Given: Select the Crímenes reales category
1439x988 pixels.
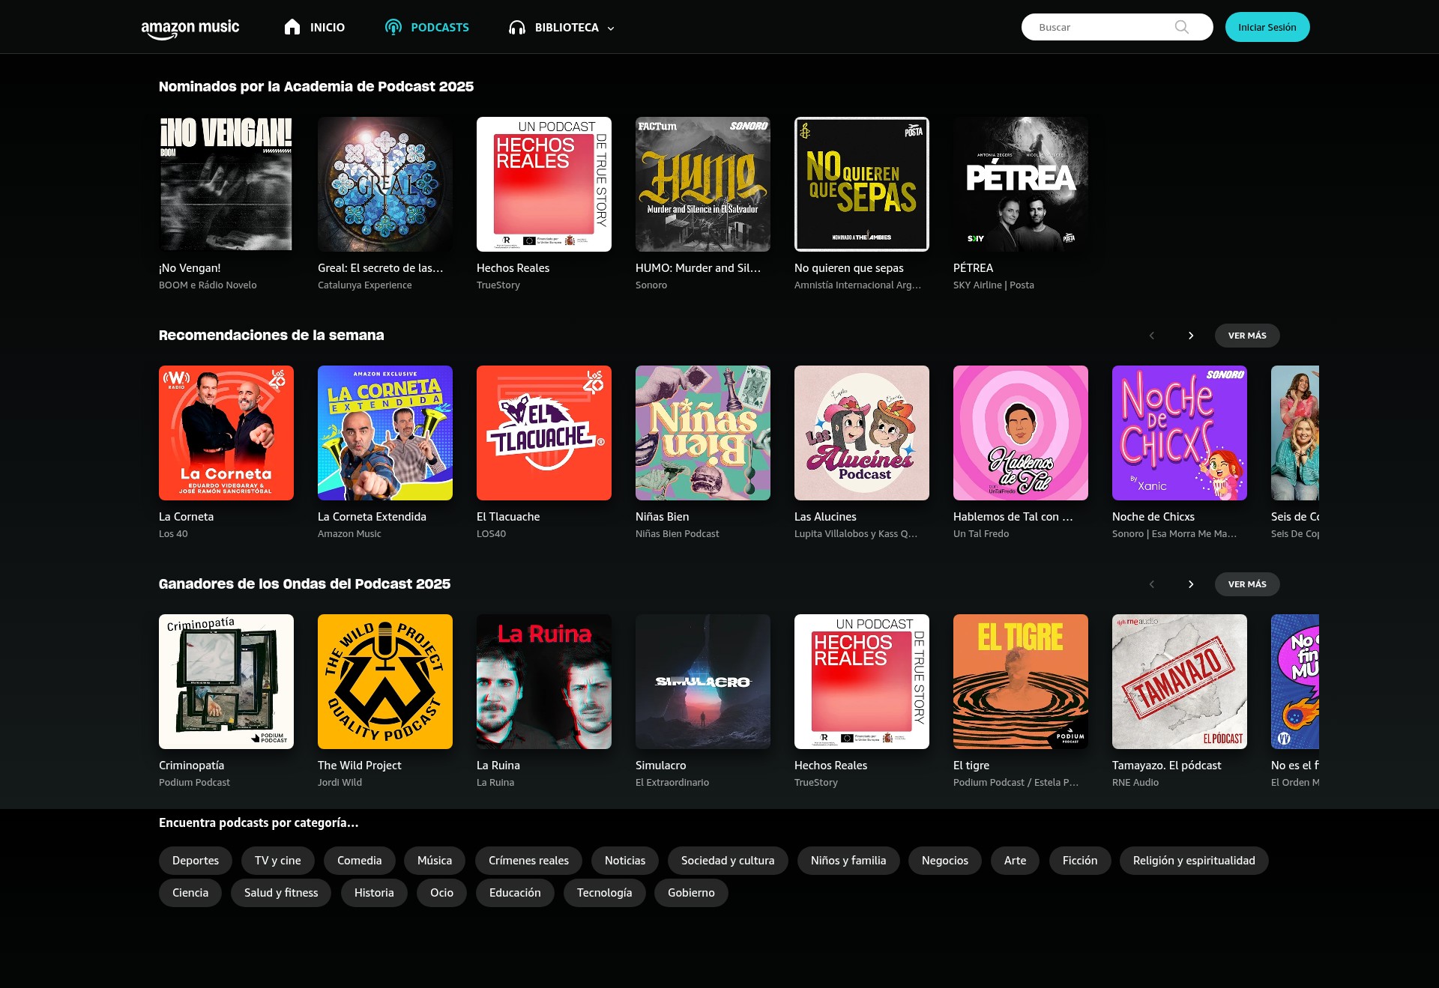Looking at the screenshot, I should point(528,861).
